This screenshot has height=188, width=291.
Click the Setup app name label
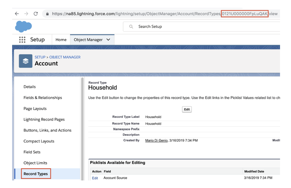(x=37, y=39)
